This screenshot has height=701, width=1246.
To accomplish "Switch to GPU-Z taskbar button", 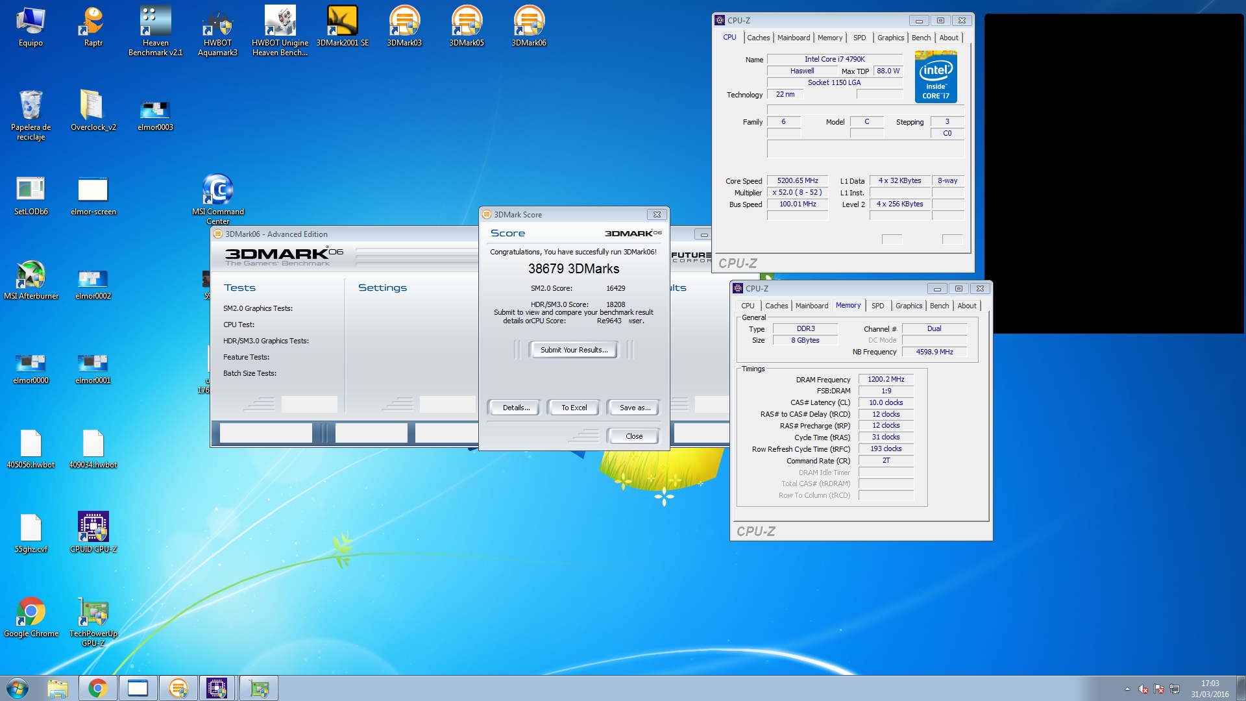I will click(x=259, y=688).
